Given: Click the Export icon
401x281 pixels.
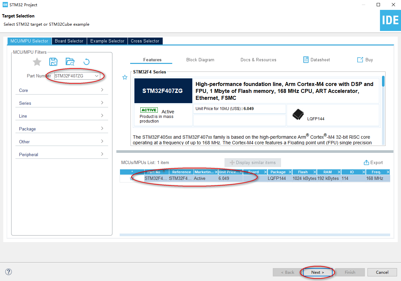Looking at the screenshot, I should 366,163.
